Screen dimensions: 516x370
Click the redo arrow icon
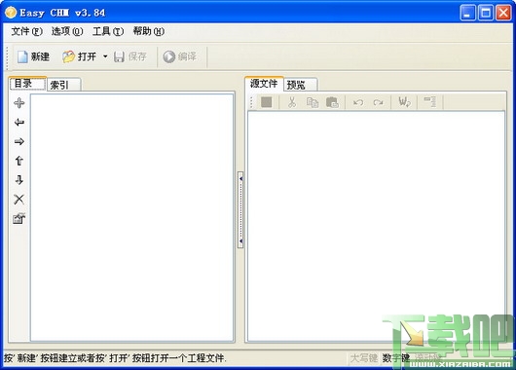(x=378, y=102)
